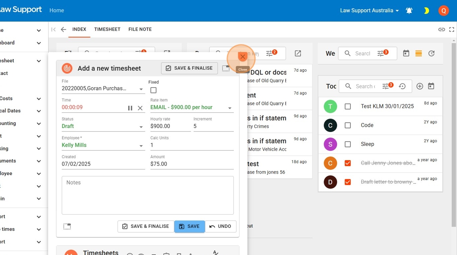Open the FILE NOTE tab
The image size is (457, 255).
140,29
